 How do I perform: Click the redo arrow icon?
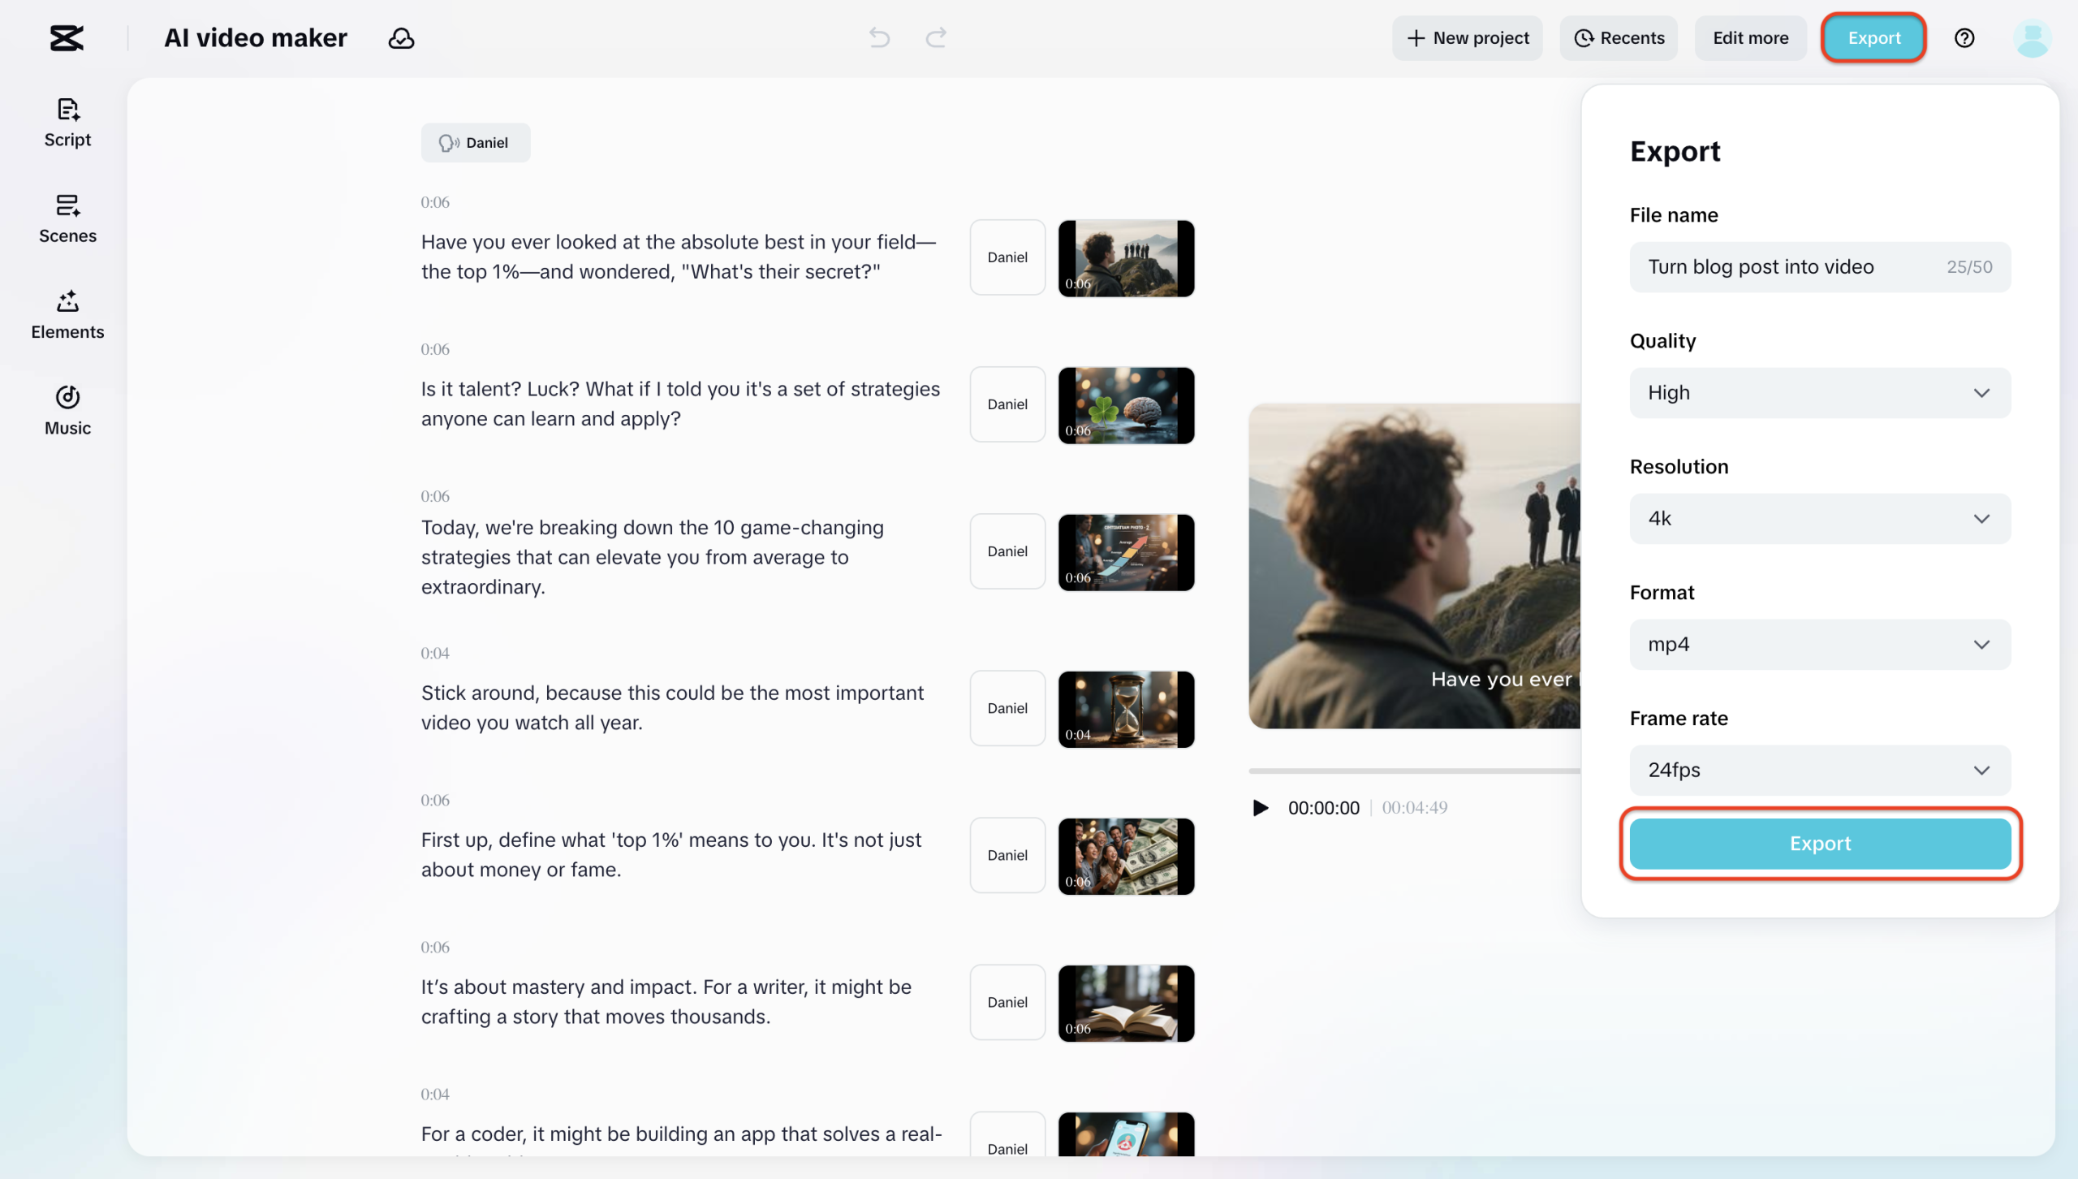(x=936, y=37)
